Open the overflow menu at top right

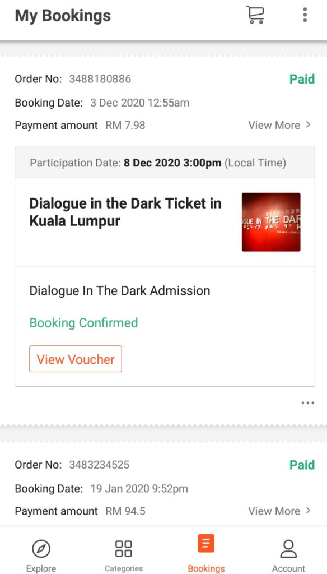click(x=305, y=15)
